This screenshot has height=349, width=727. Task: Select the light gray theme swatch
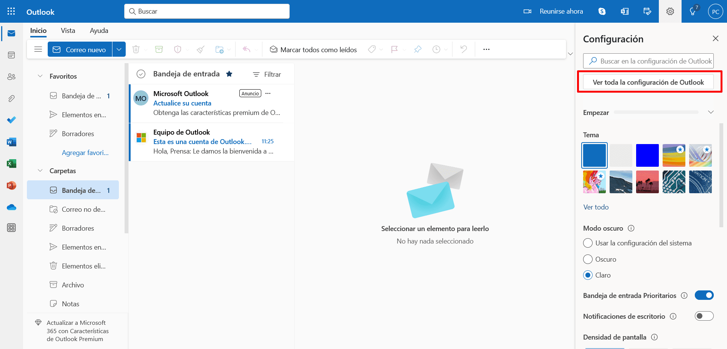coord(621,155)
